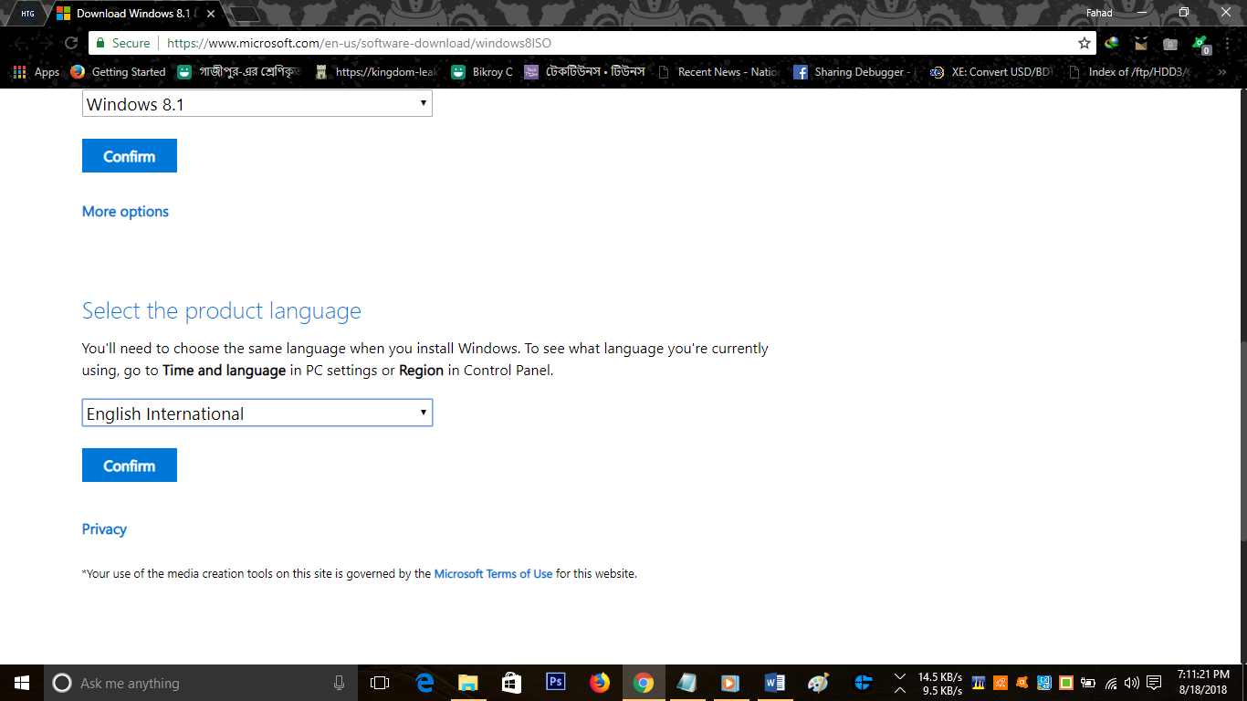
Task: View the Secure site information lock
Action: (121, 43)
